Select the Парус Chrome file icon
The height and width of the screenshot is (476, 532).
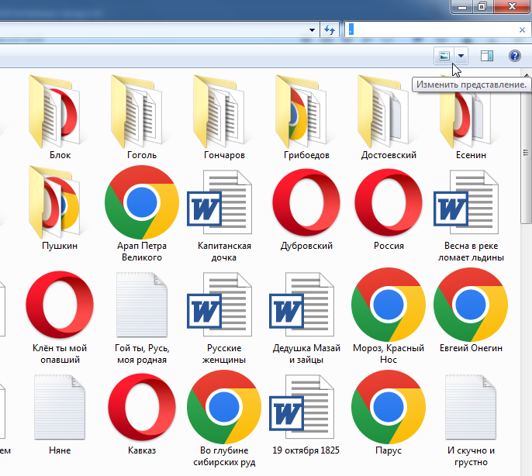(x=389, y=407)
